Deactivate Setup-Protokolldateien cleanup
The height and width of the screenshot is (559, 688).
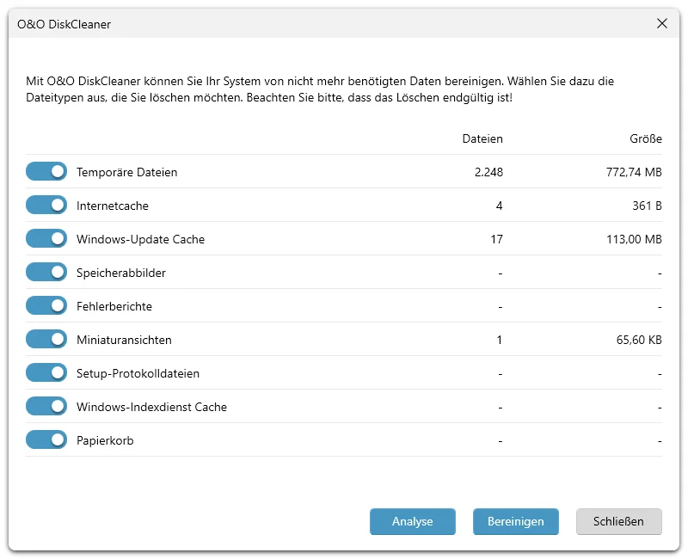pyautogui.click(x=46, y=372)
